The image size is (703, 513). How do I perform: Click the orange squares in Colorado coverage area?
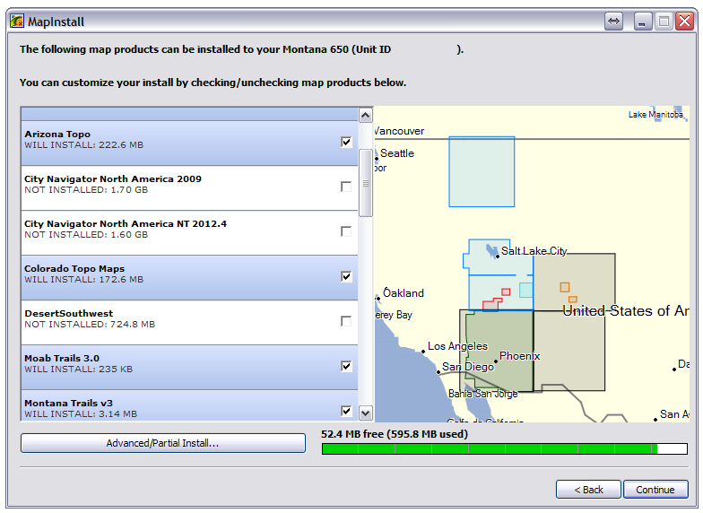(567, 291)
